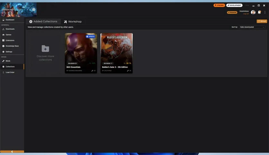
Task: Click the Workshop tools icon
Action: (x=66, y=22)
